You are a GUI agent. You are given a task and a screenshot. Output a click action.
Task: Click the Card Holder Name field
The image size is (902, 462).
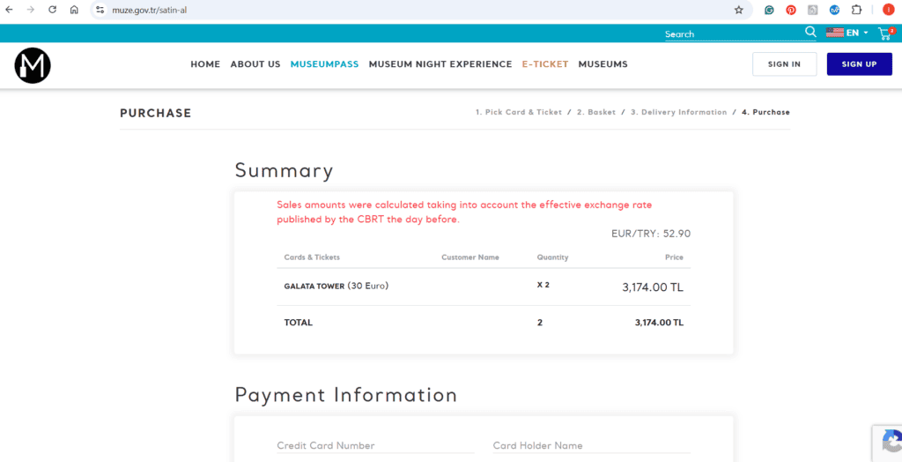pos(591,445)
